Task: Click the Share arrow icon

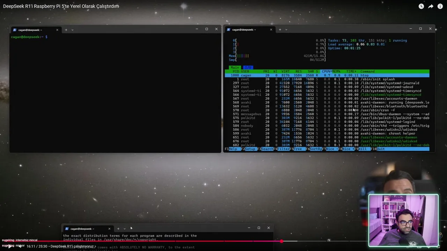Action: tap(431, 6)
